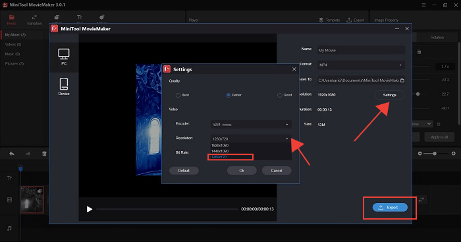Click browse folder icon beside save path

point(402,80)
